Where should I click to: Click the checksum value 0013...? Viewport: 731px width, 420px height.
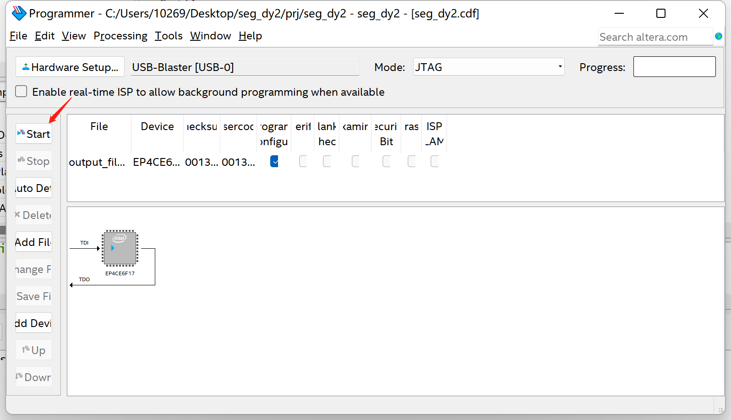(x=202, y=162)
